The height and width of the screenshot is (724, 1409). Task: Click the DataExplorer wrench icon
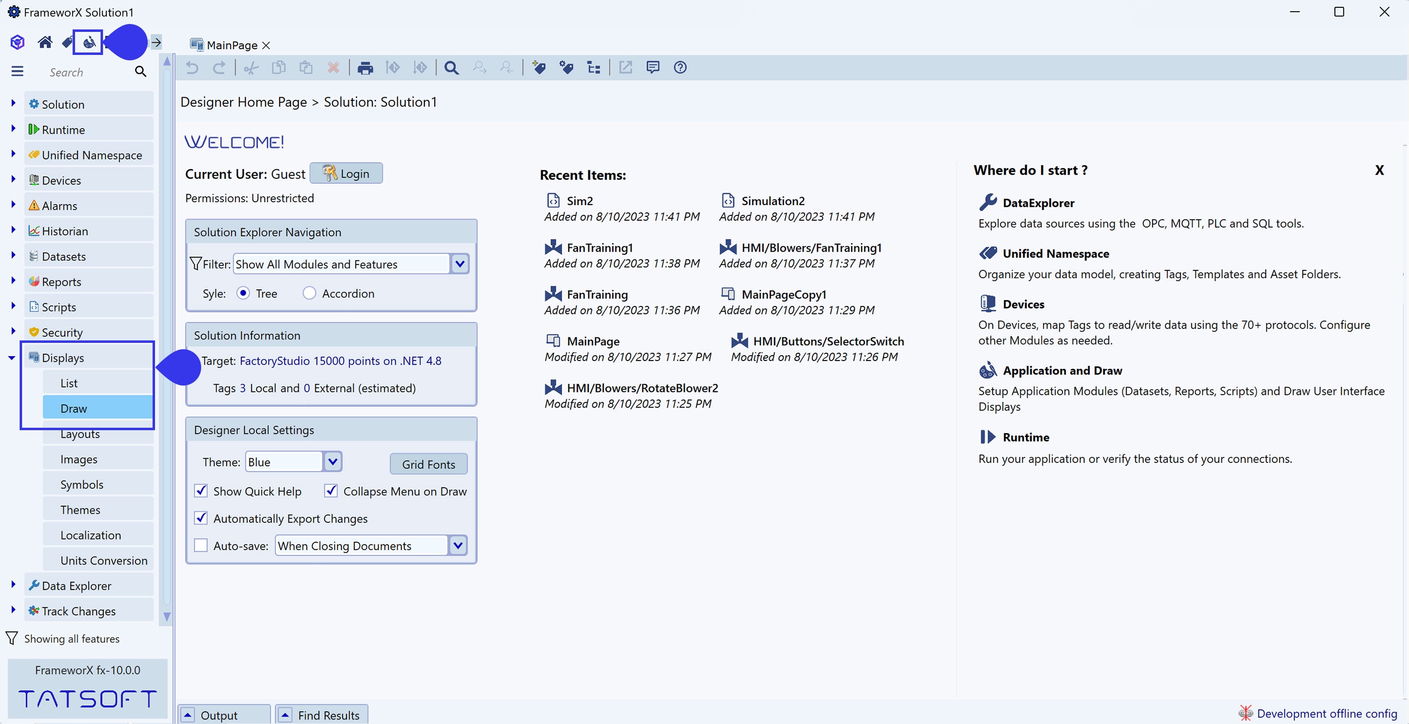click(988, 202)
